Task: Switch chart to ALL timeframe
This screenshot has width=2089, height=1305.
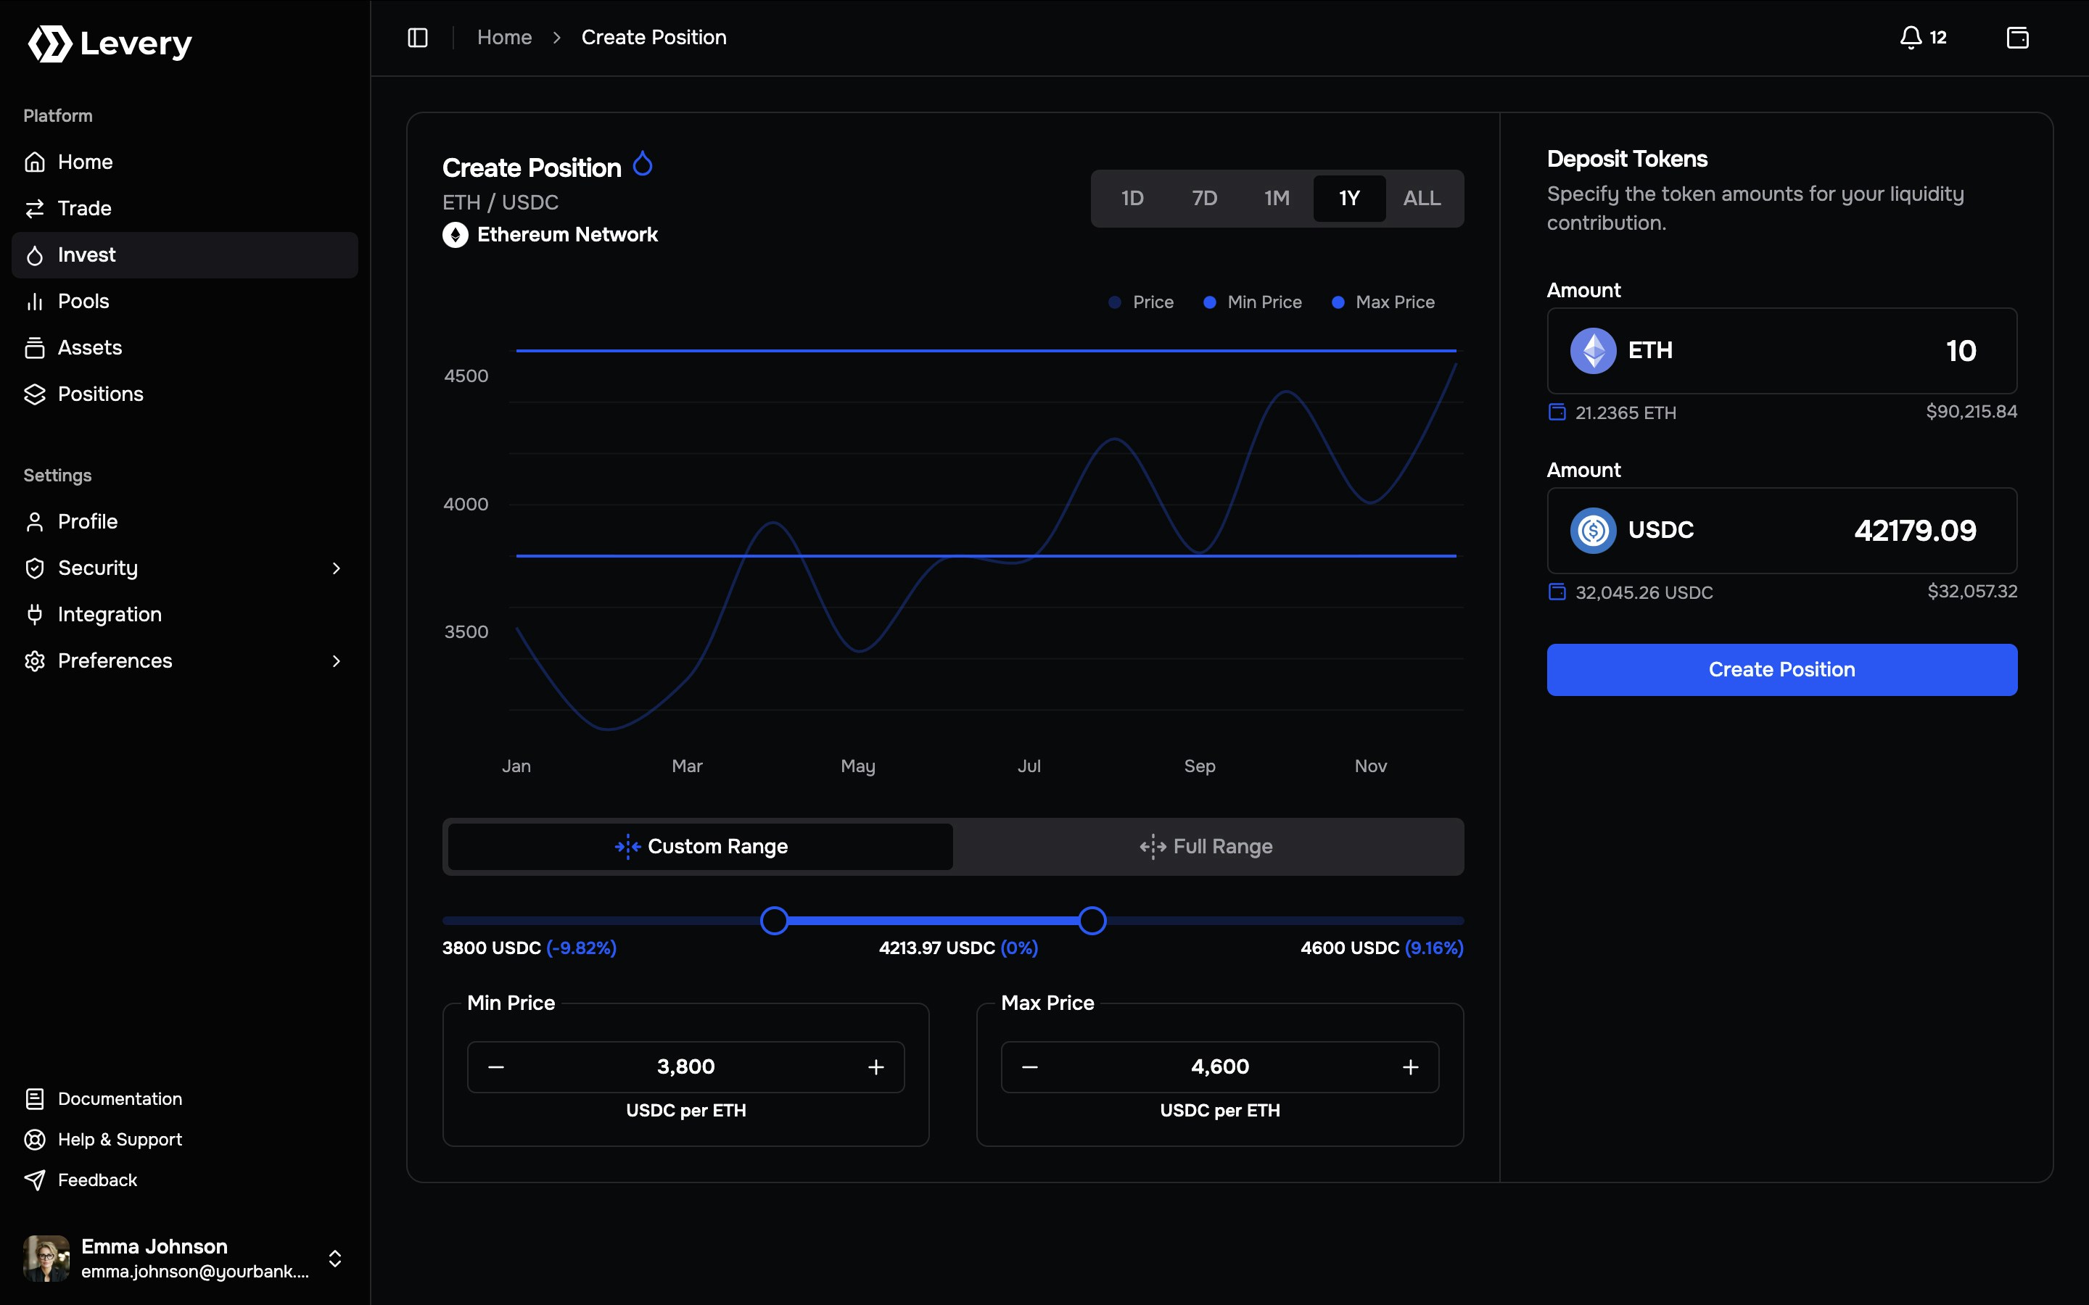Action: (1421, 198)
